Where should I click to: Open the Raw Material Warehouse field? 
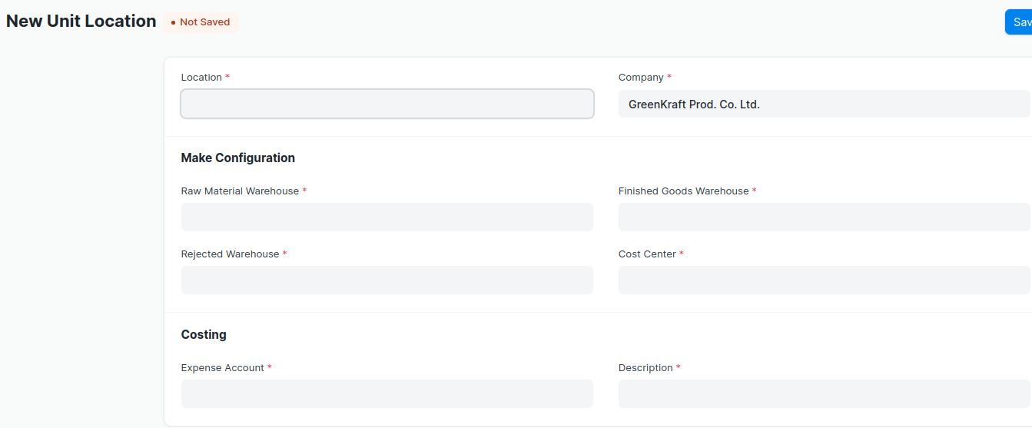387,217
